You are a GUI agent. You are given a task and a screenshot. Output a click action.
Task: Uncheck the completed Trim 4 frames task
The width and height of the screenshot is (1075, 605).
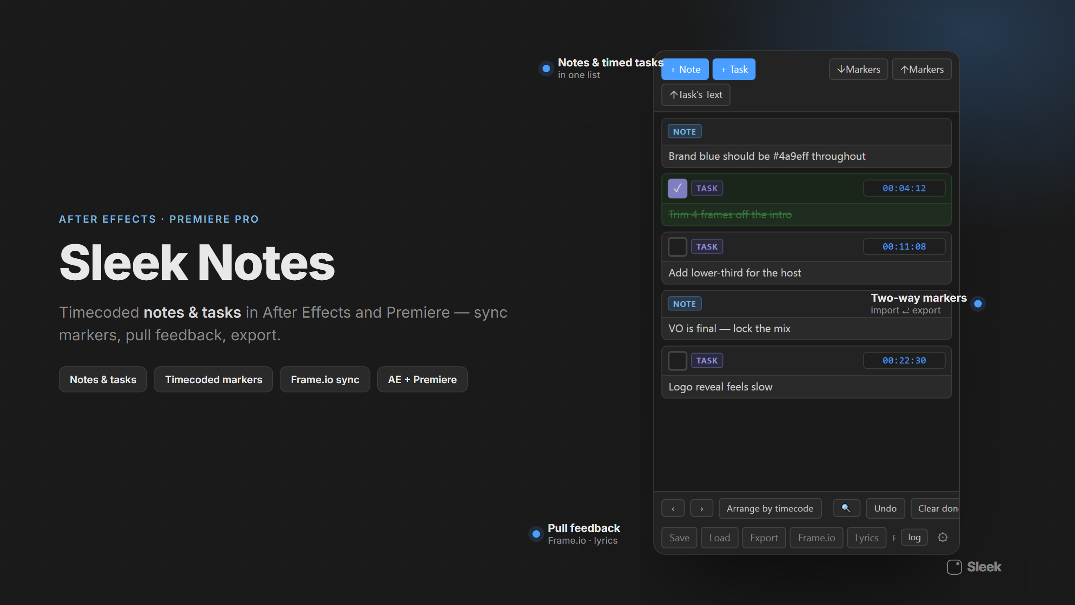[677, 188]
